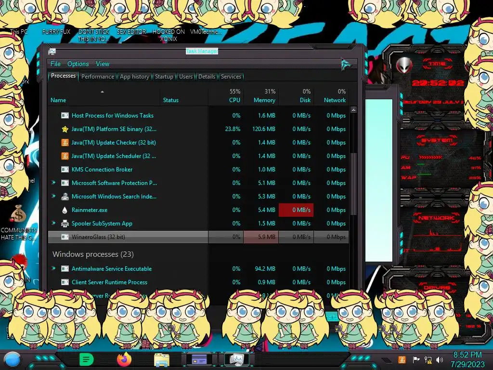This screenshot has width=493, height=370.
Task: Open the purple window app on taskbar
Action: 199,359
